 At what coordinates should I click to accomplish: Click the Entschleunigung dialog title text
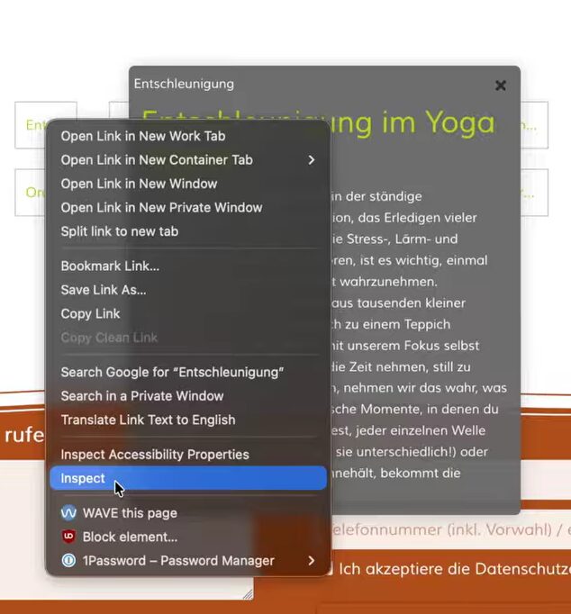tap(184, 84)
